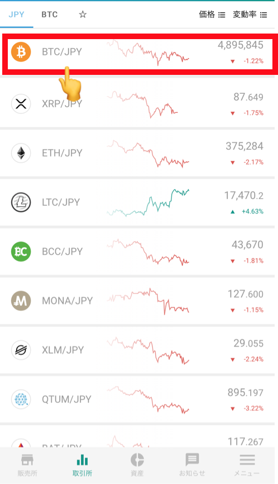Open 販売所 in bottom navigation

pos(27,465)
